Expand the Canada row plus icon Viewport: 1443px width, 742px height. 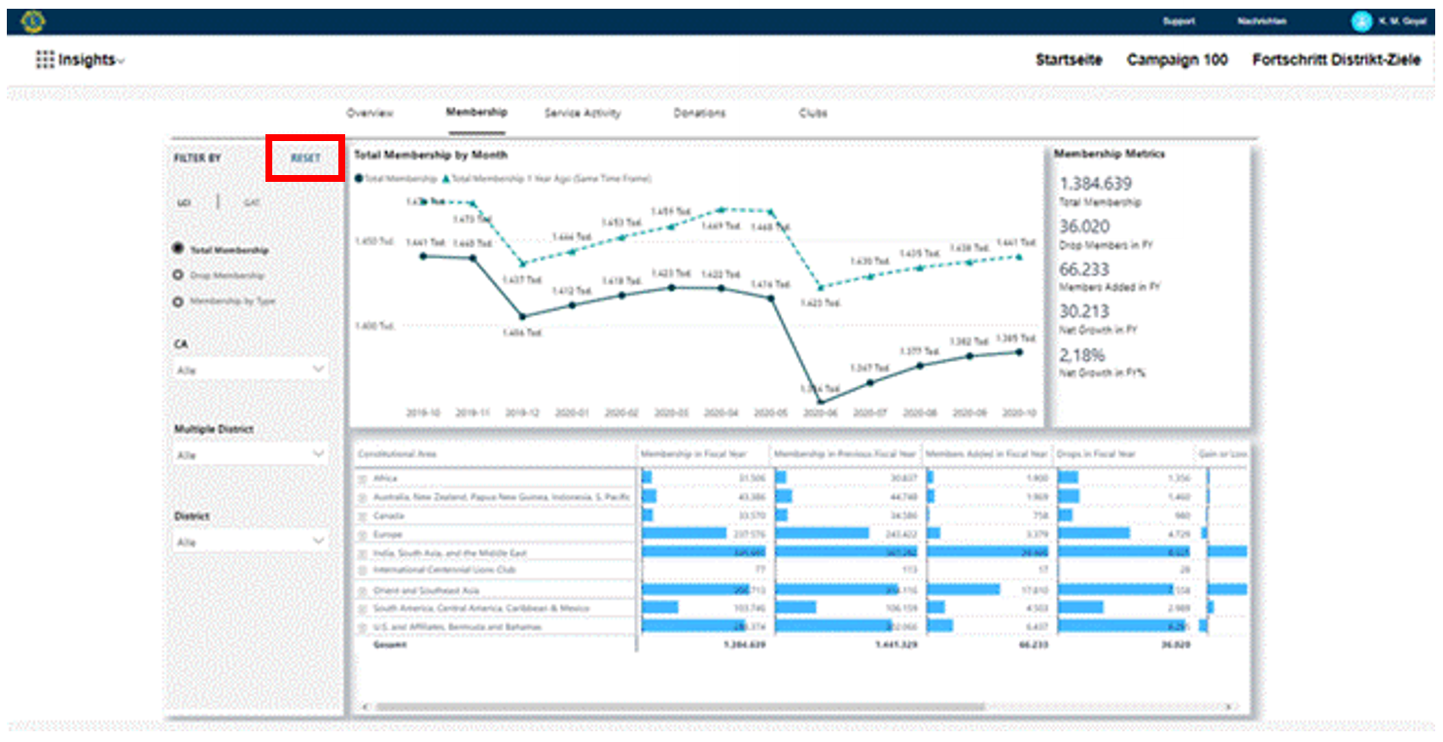coord(362,515)
